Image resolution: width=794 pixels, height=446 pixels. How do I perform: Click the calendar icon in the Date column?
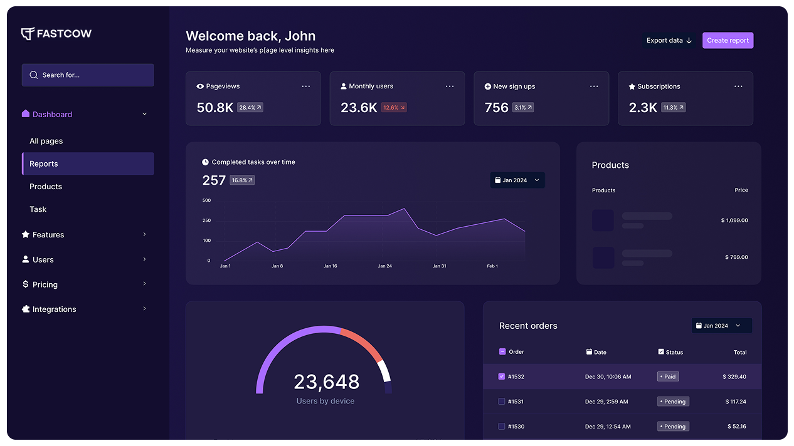[x=589, y=351]
